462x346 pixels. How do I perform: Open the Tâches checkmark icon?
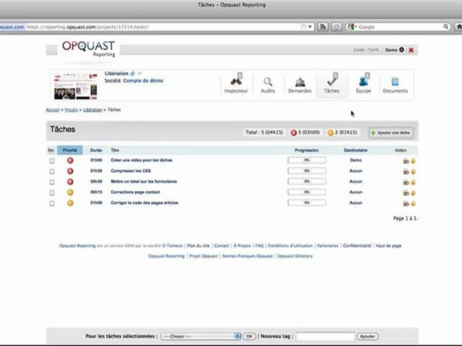[x=332, y=80]
